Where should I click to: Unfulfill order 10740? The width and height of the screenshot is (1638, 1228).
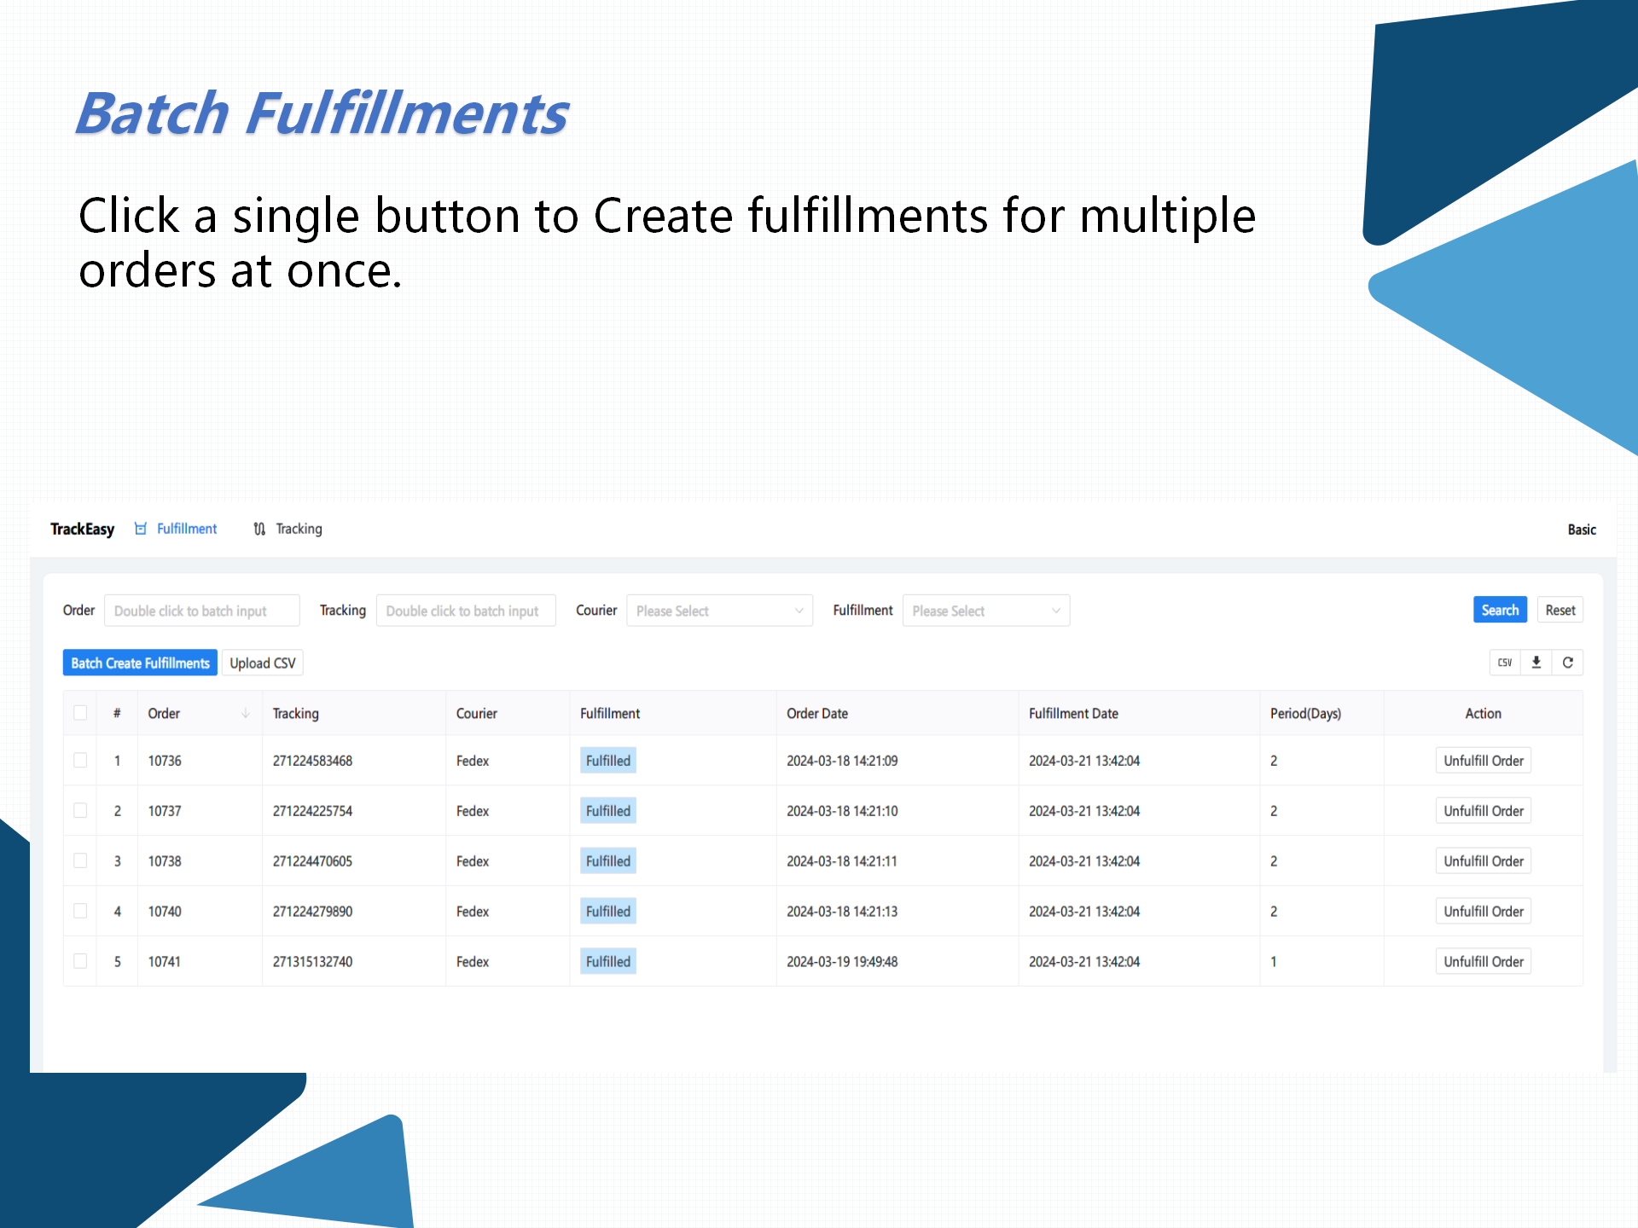pos(1484,911)
